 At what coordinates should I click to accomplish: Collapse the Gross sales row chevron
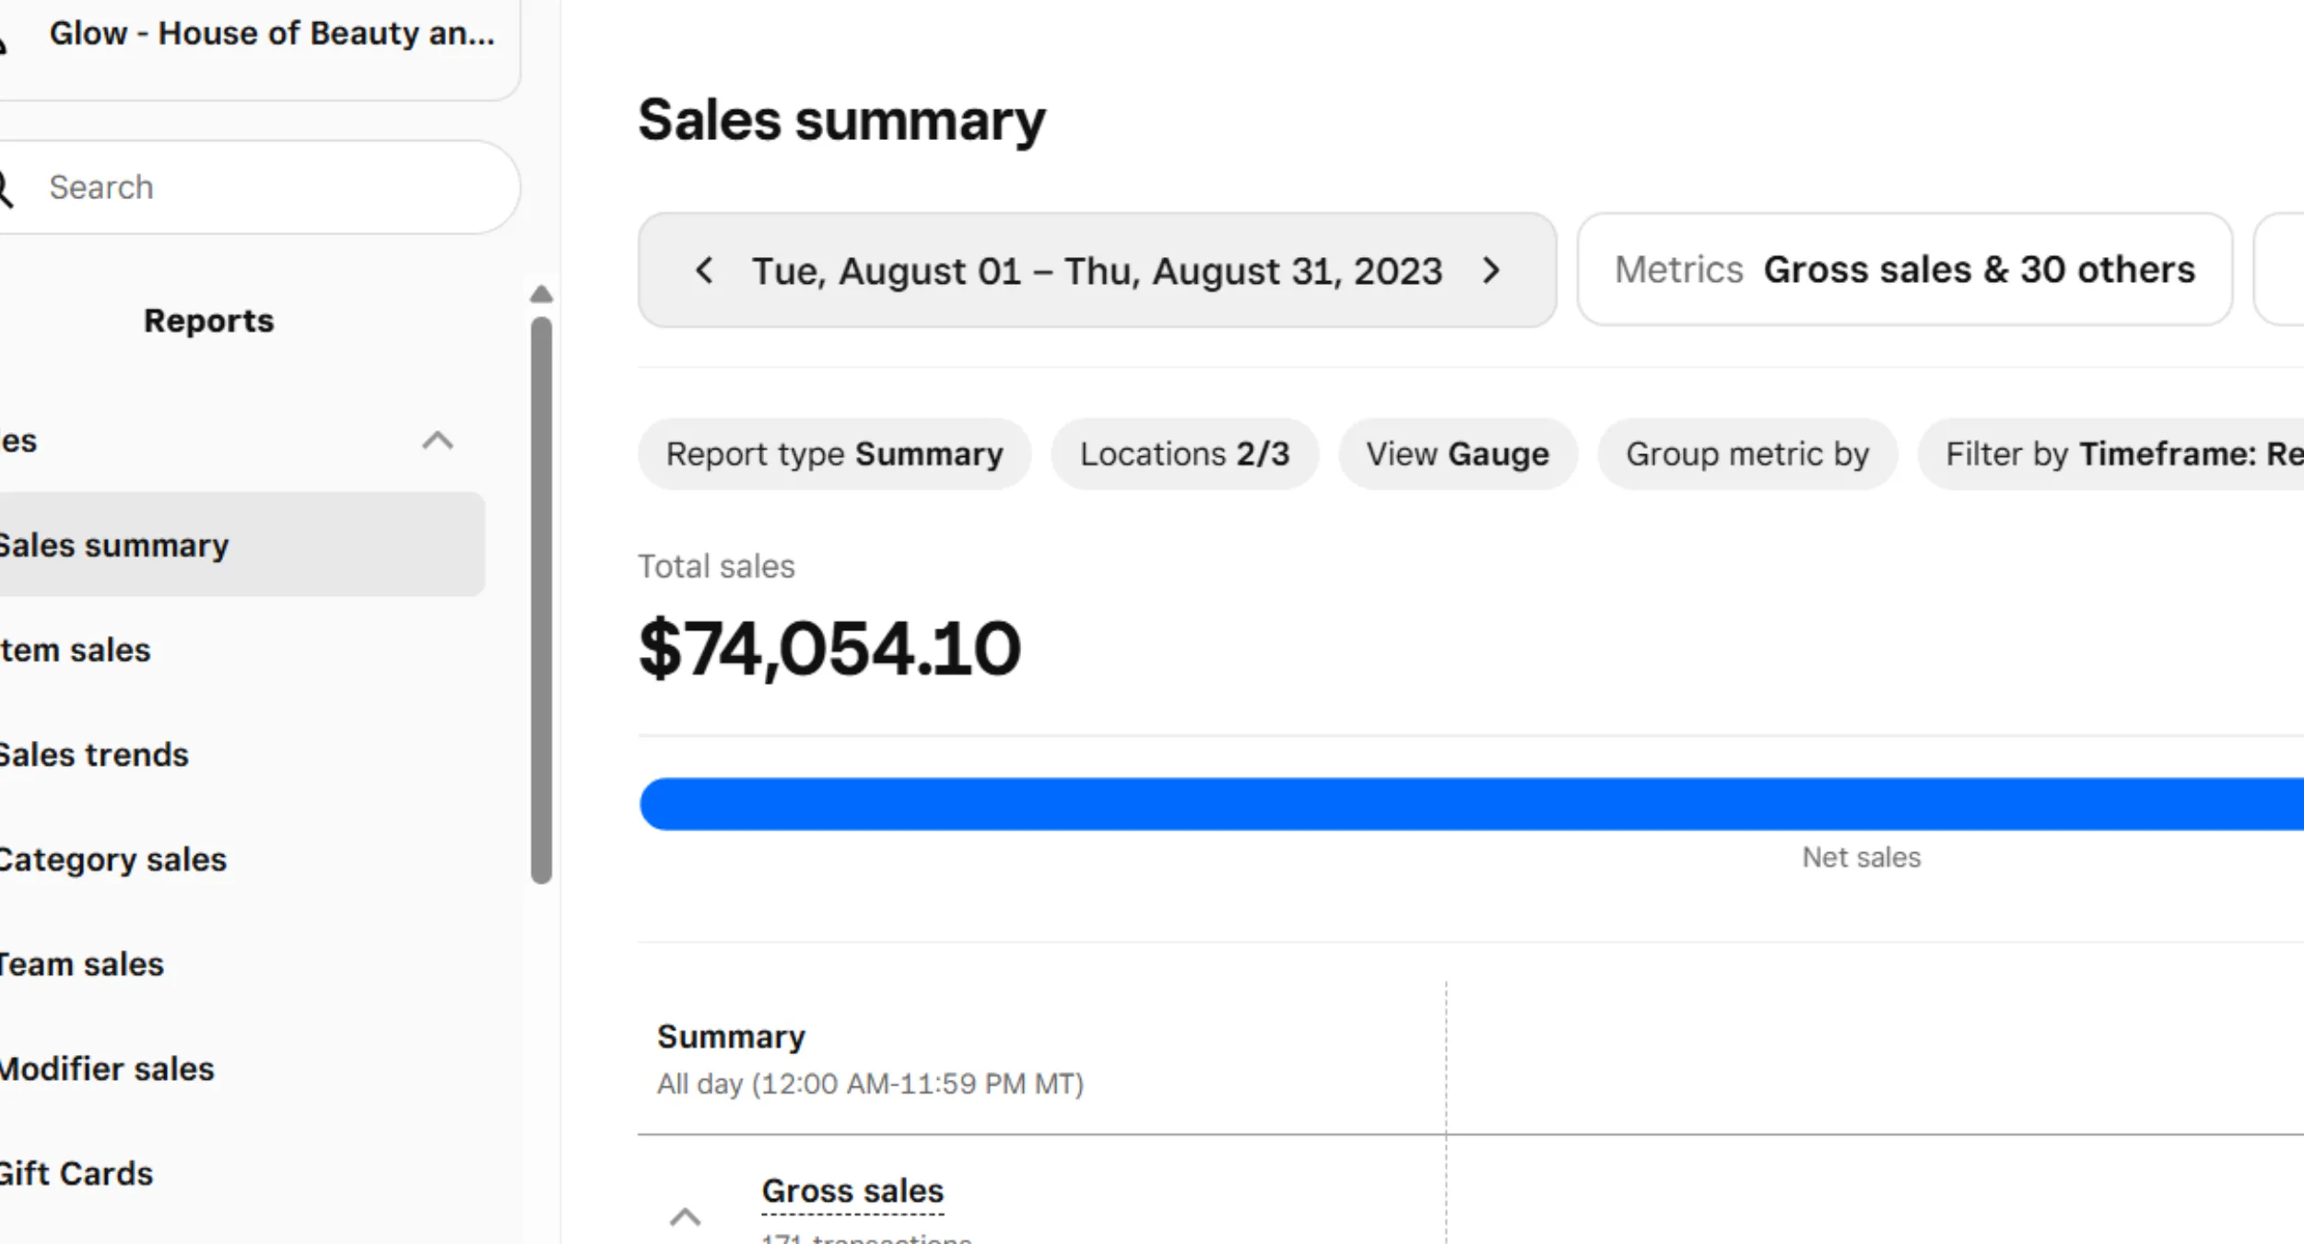click(x=685, y=1217)
